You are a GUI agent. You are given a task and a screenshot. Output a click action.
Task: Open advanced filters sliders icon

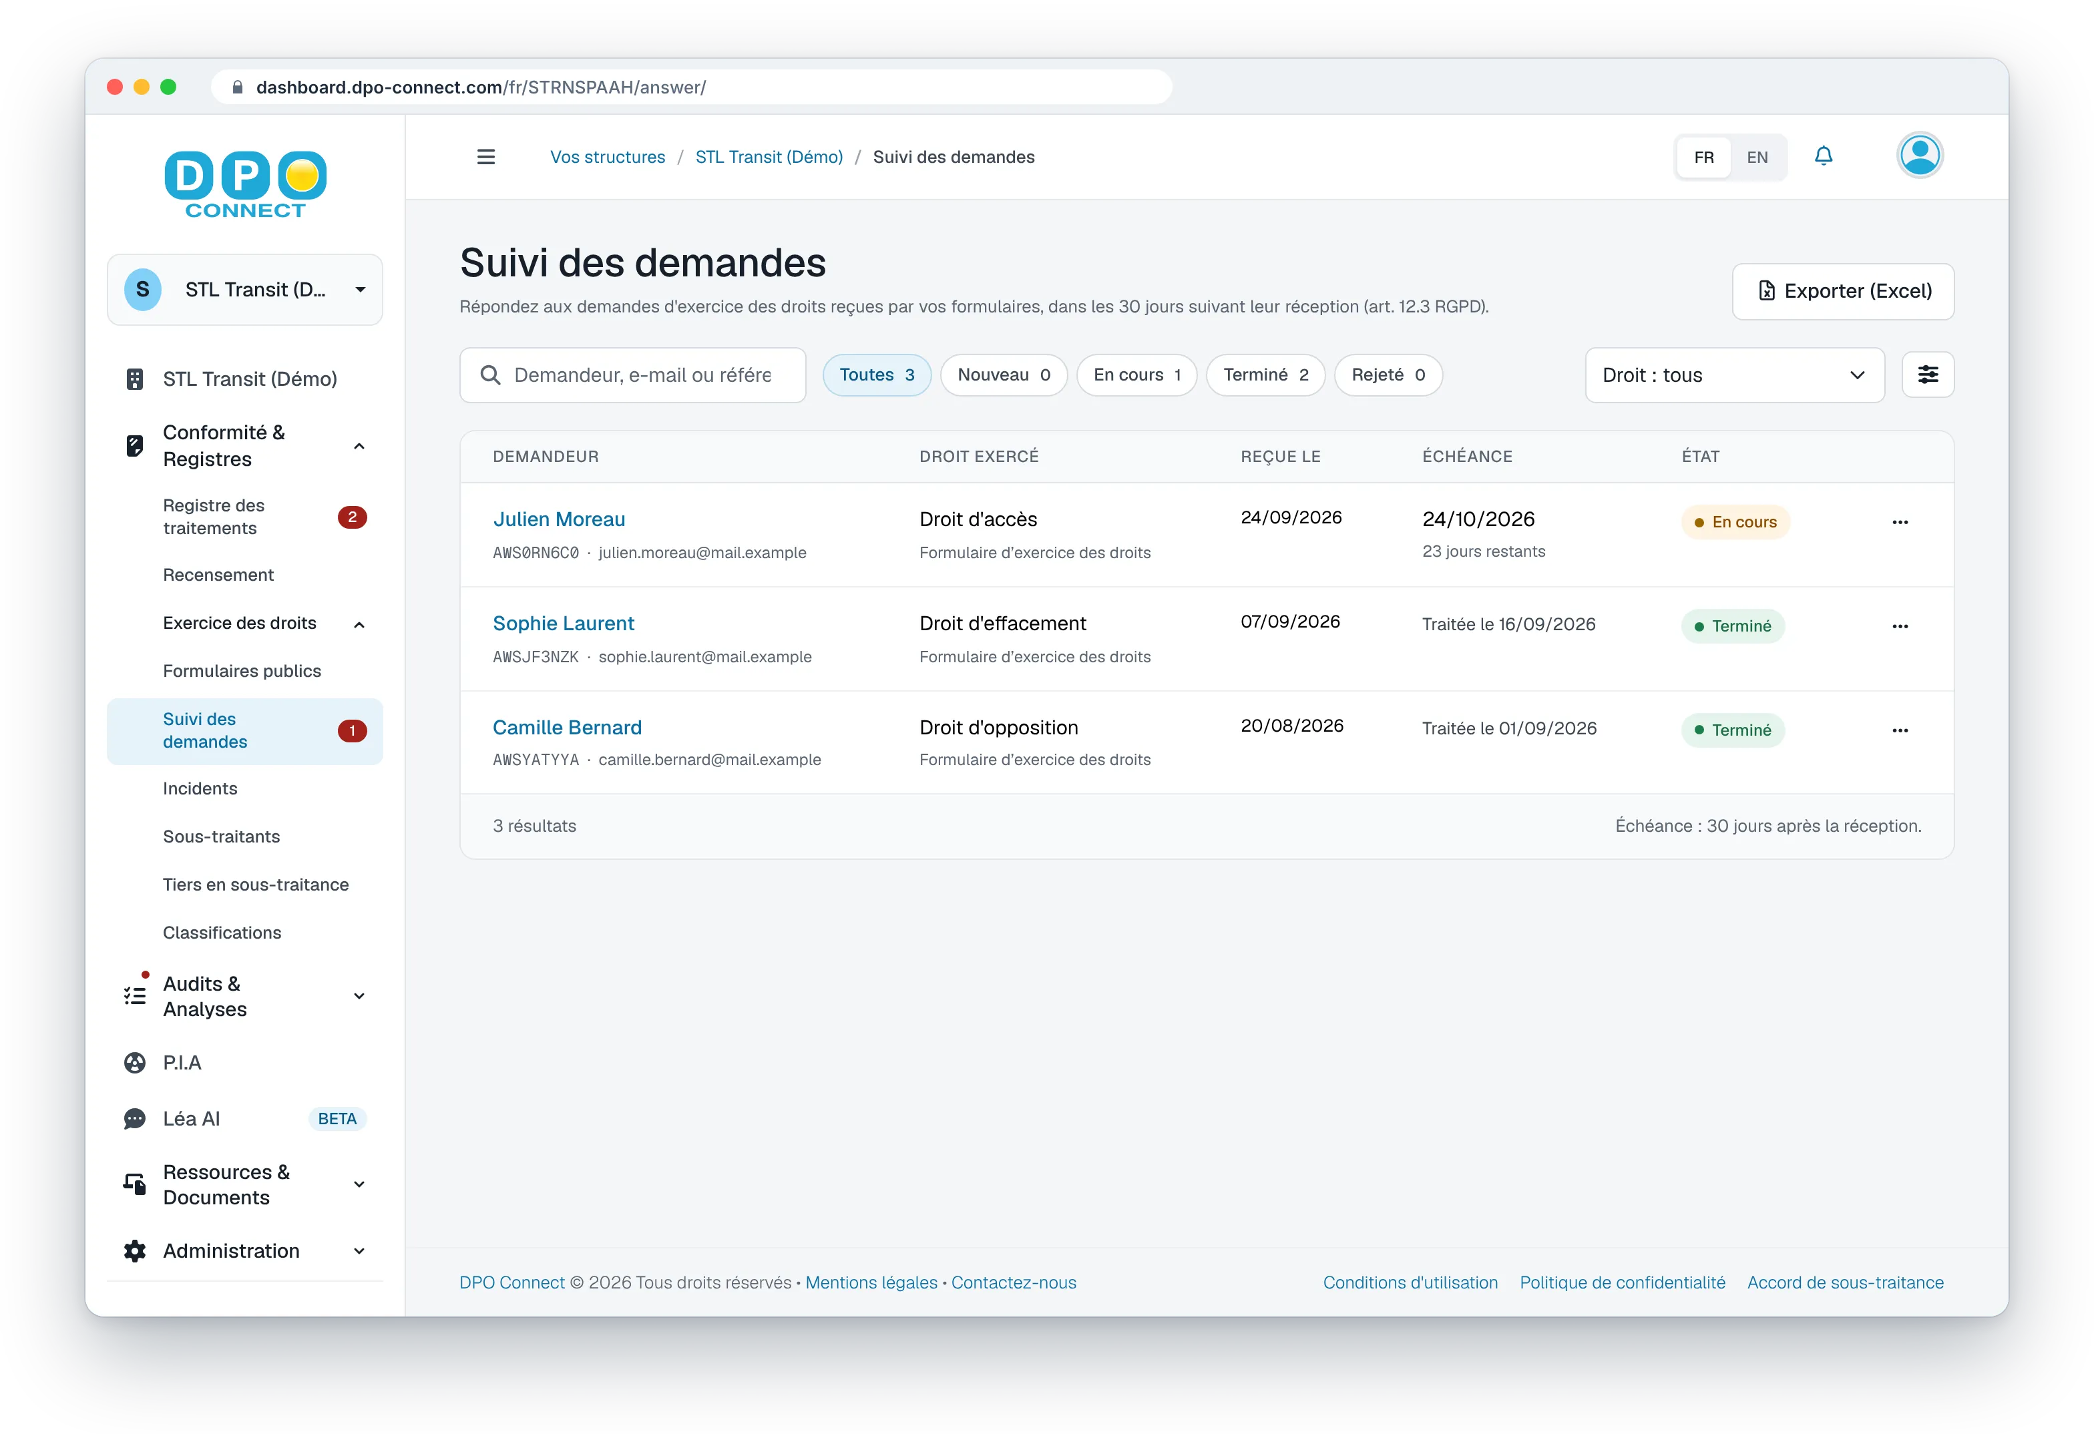tap(1927, 375)
